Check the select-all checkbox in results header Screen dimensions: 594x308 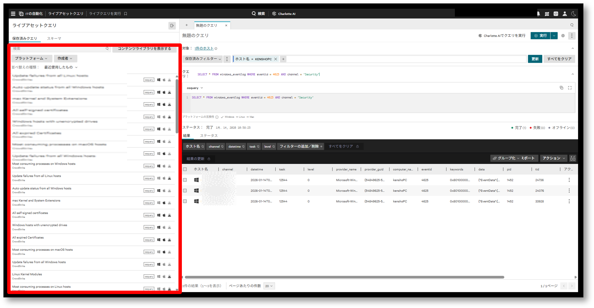tap(185, 169)
